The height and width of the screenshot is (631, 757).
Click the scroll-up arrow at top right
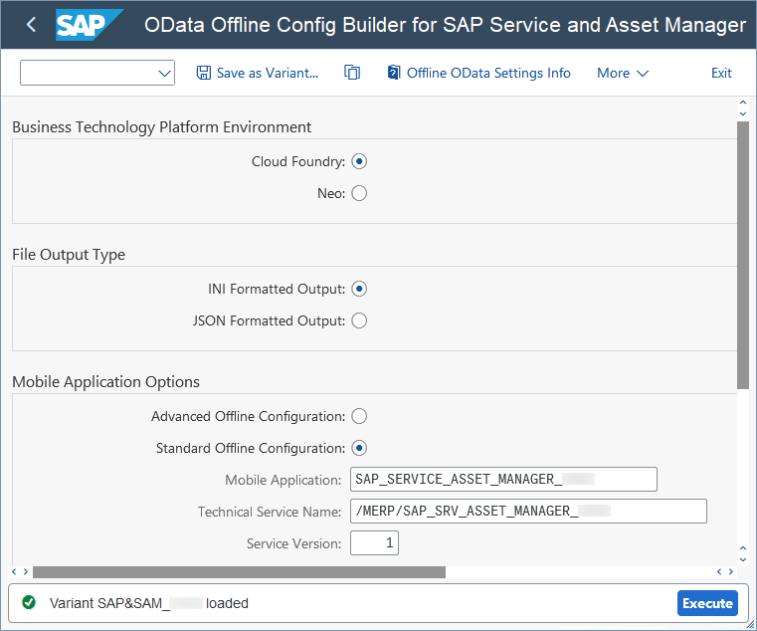pos(743,102)
